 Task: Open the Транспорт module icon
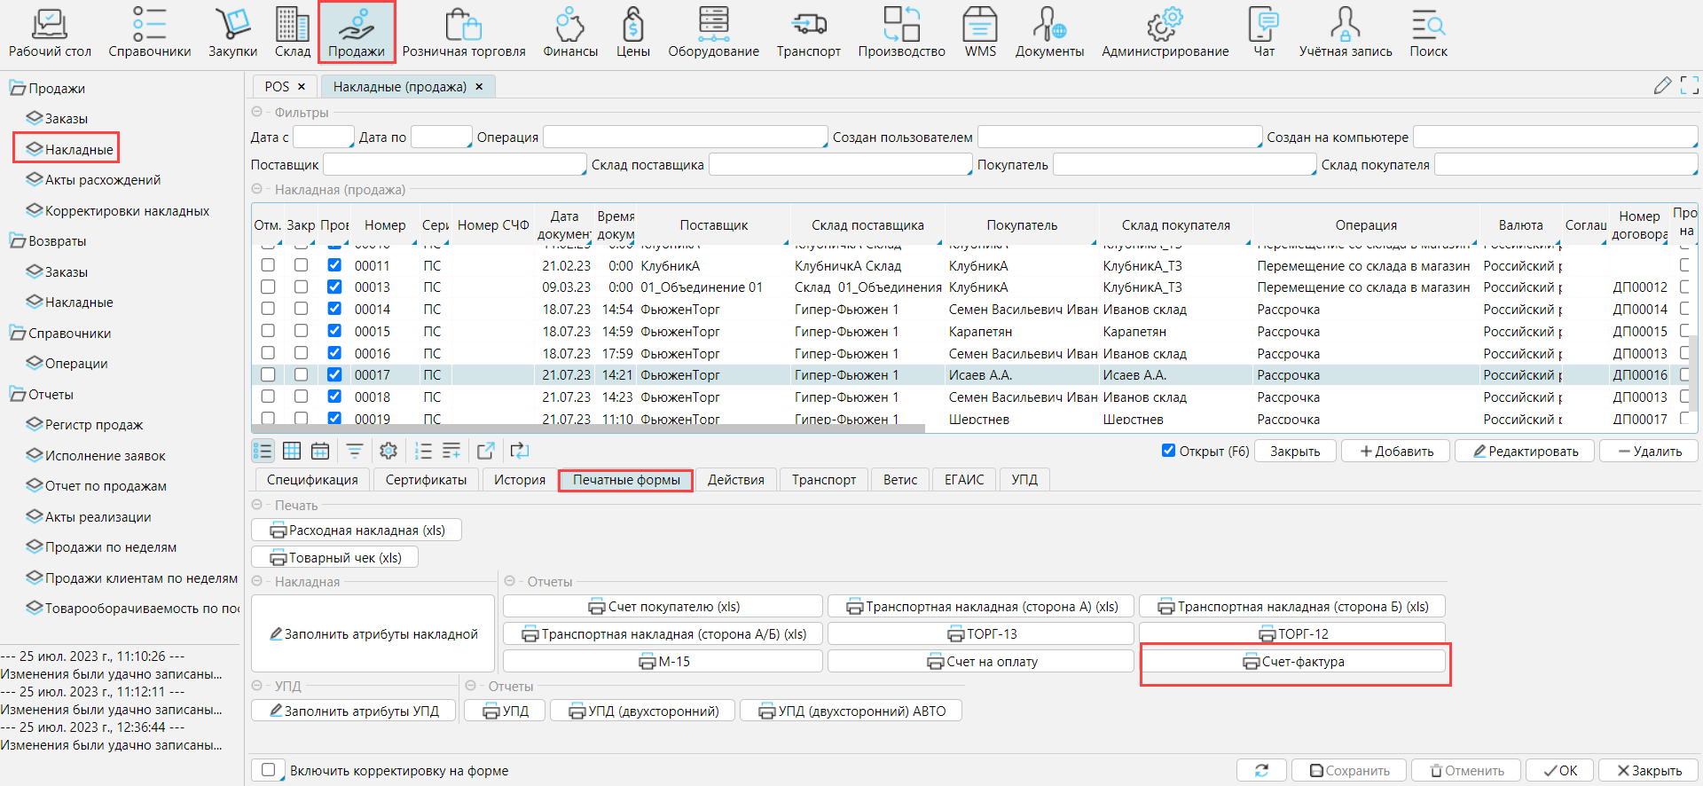pos(808,33)
